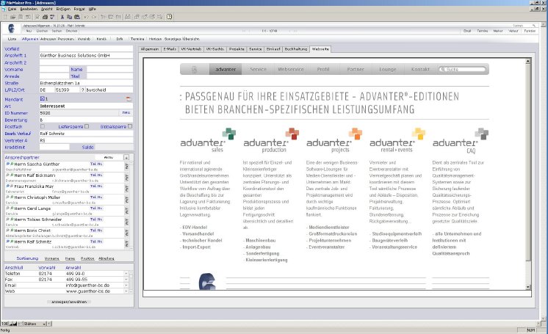
Task: Click the Termine navigation button
Action: click(x=137, y=39)
